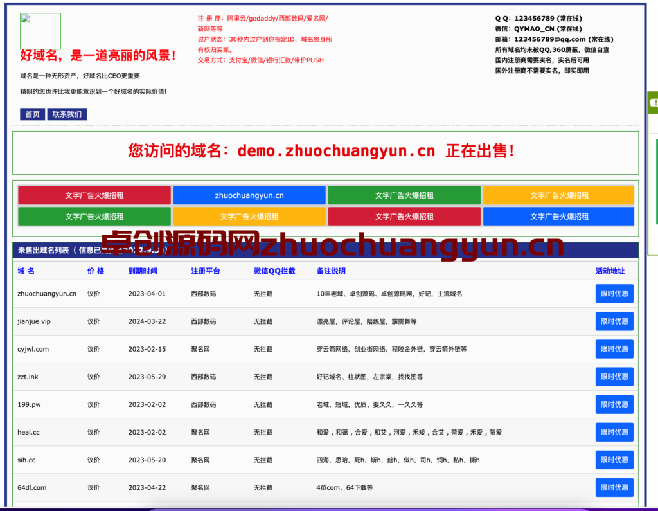Select domain 64dl.com in the table
The width and height of the screenshot is (658, 511).
(32, 487)
